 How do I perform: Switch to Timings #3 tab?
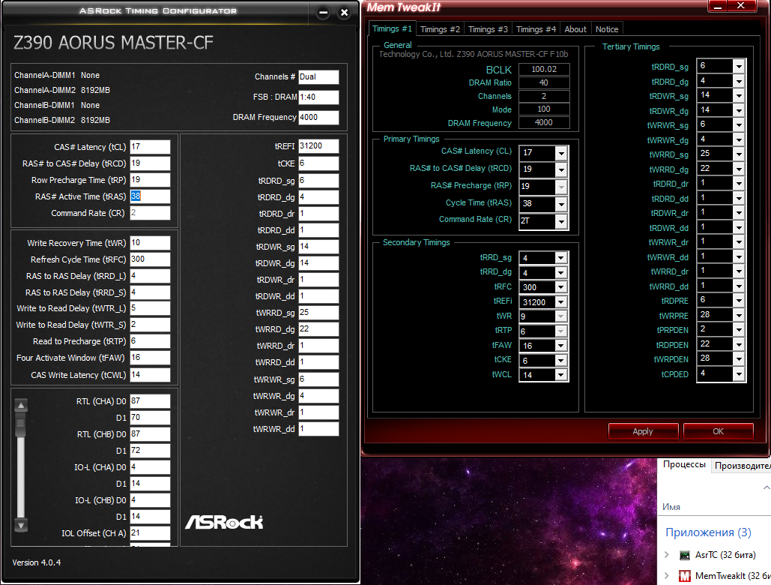coord(488,29)
